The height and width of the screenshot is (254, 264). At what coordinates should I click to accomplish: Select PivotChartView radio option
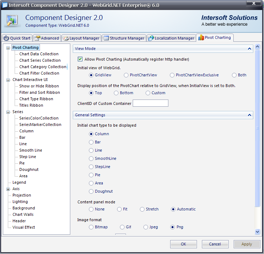pyautogui.click(x=126, y=75)
